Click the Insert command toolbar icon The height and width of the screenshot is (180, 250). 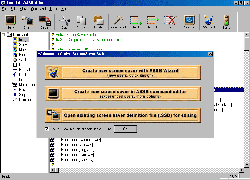pyautogui.click(x=152, y=22)
